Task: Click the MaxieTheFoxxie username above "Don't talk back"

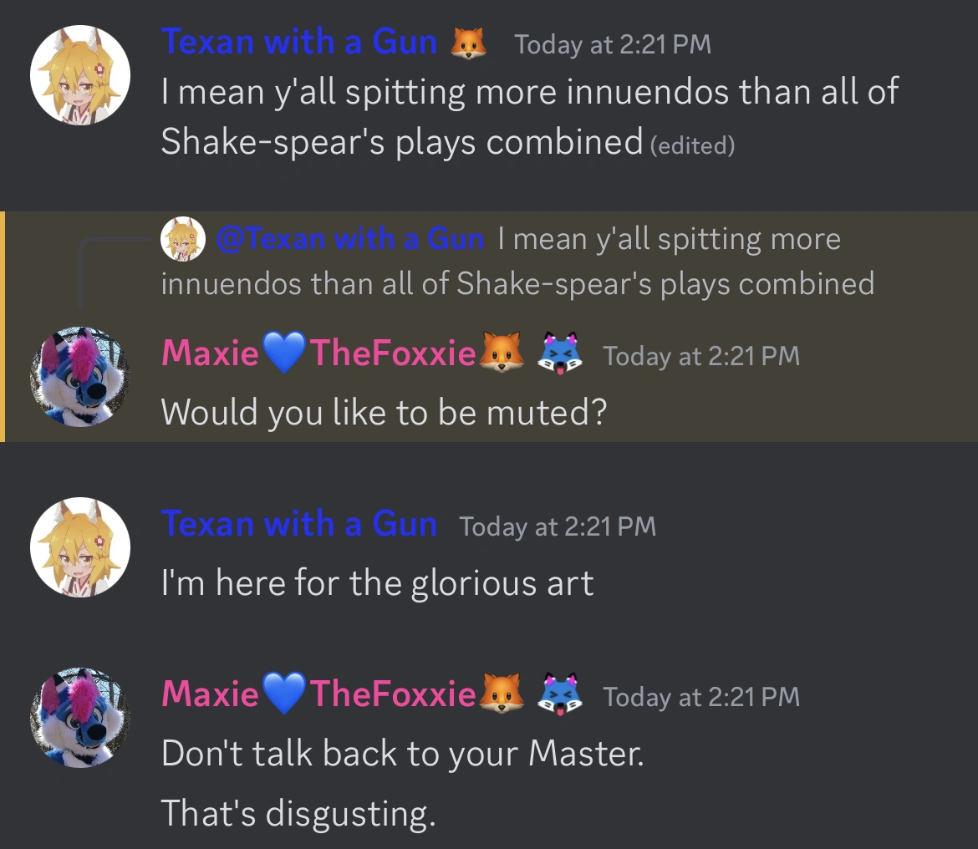Action: (318, 695)
